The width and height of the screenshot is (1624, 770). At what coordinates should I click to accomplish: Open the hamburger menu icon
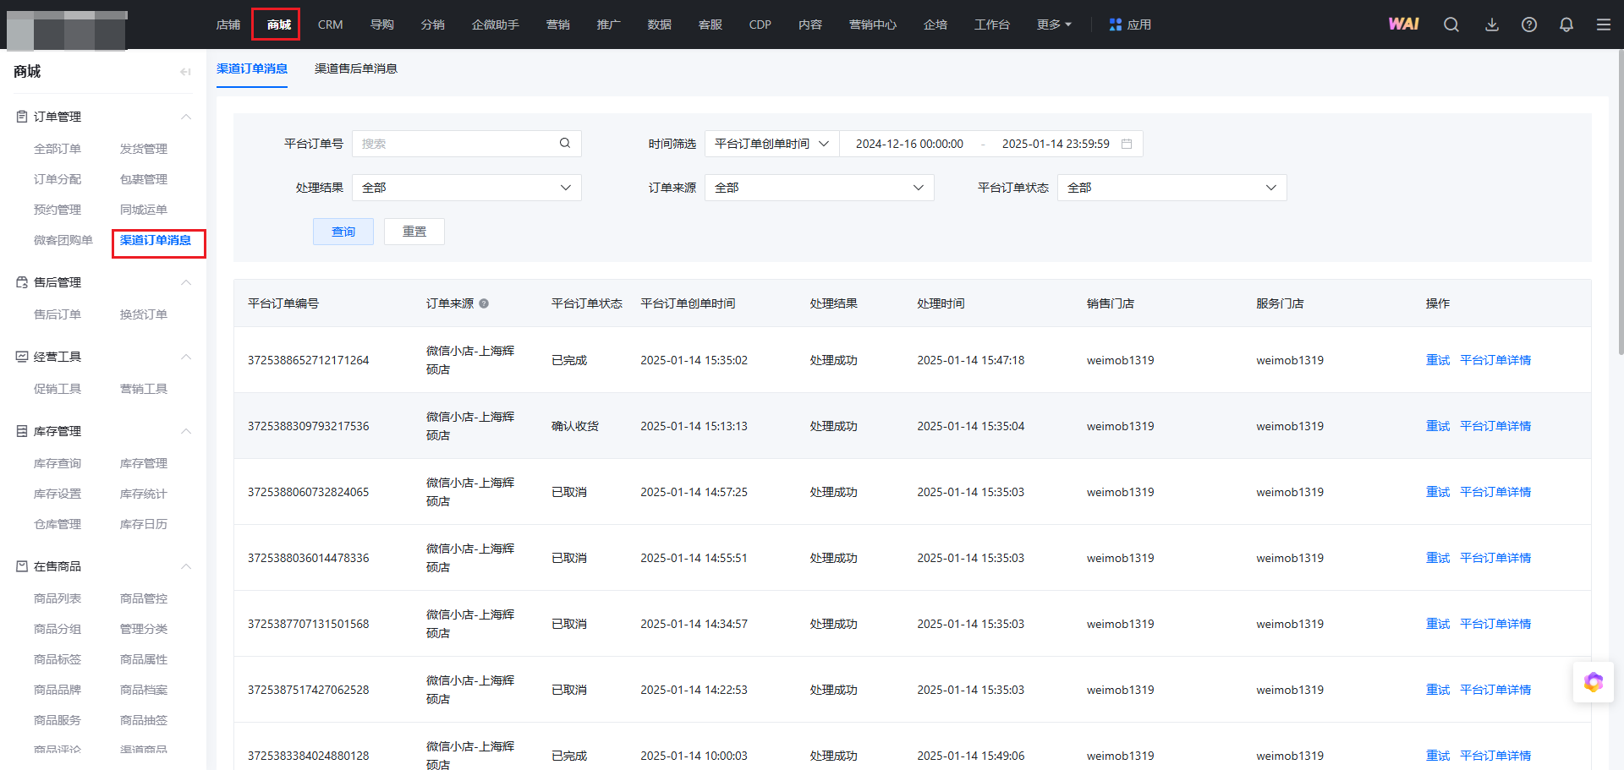[x=1604, y=25]
